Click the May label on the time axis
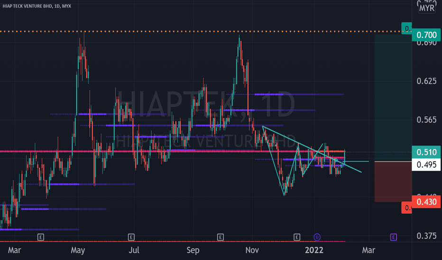The width and height of the screenshot is (442, 260). [x=78, y=250]
